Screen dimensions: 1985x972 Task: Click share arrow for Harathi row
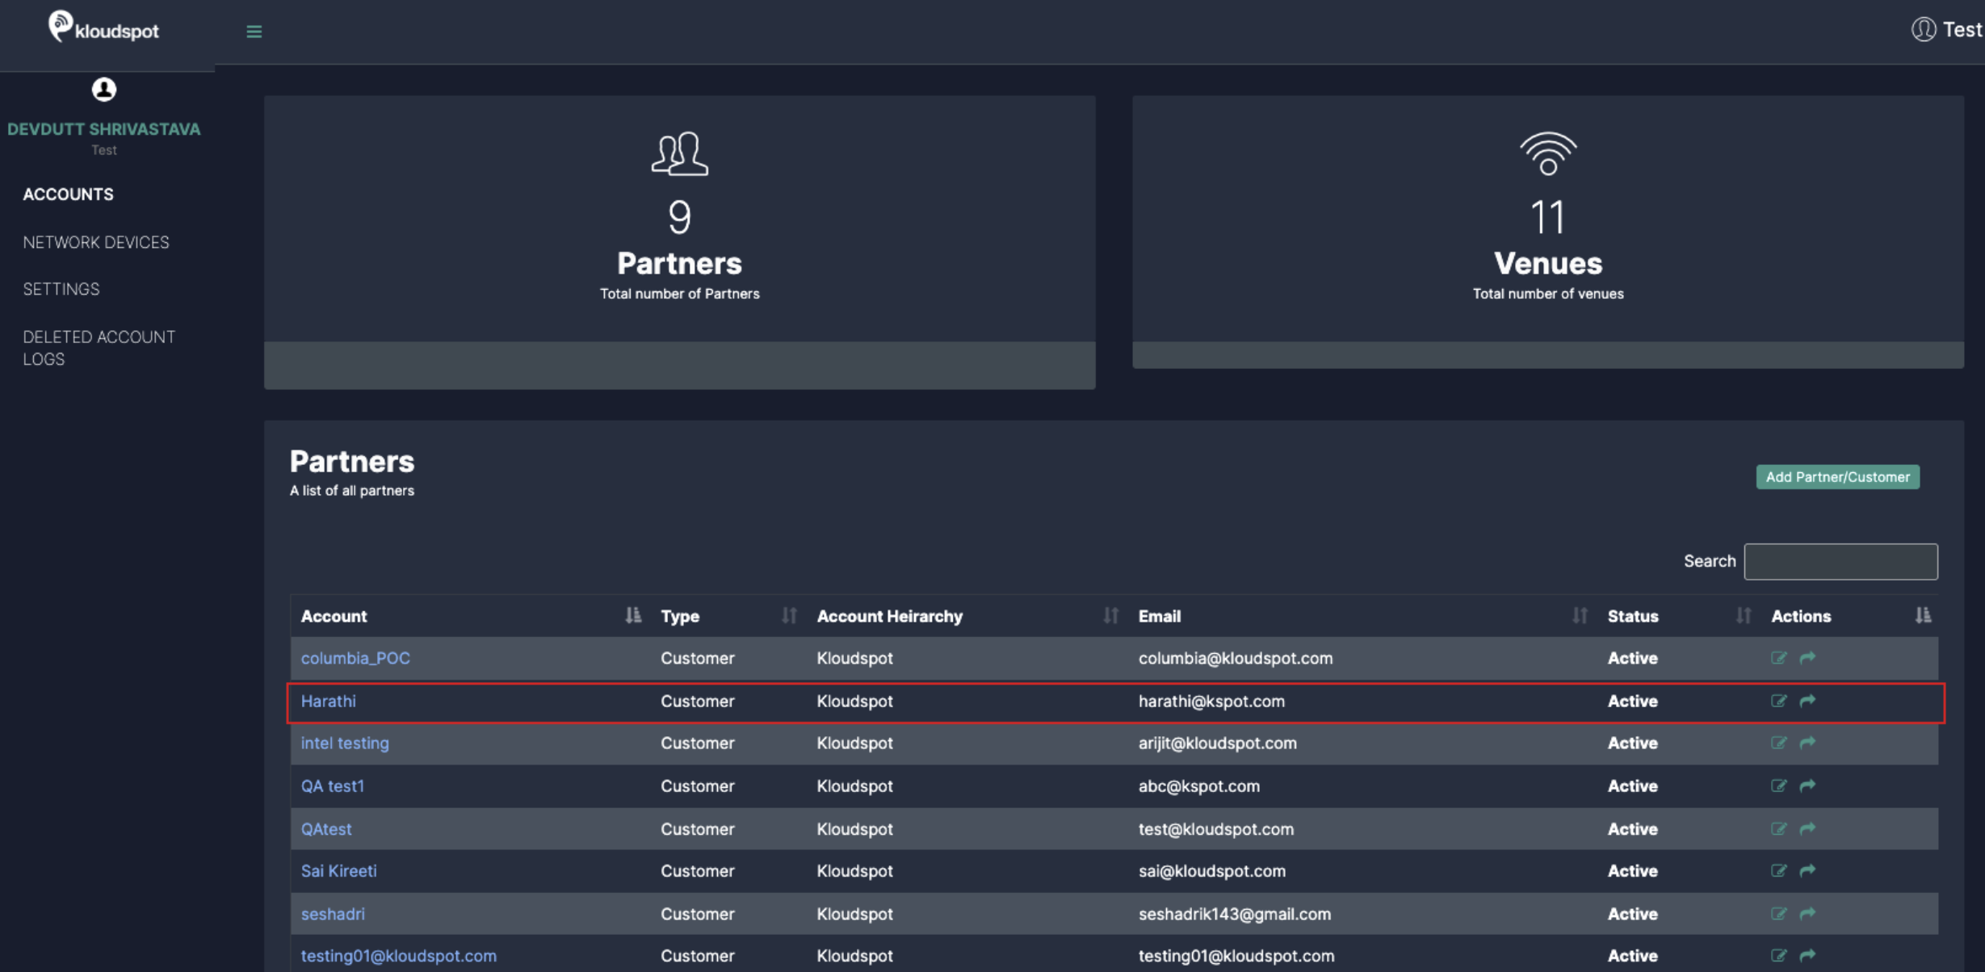click(1807, 701)
